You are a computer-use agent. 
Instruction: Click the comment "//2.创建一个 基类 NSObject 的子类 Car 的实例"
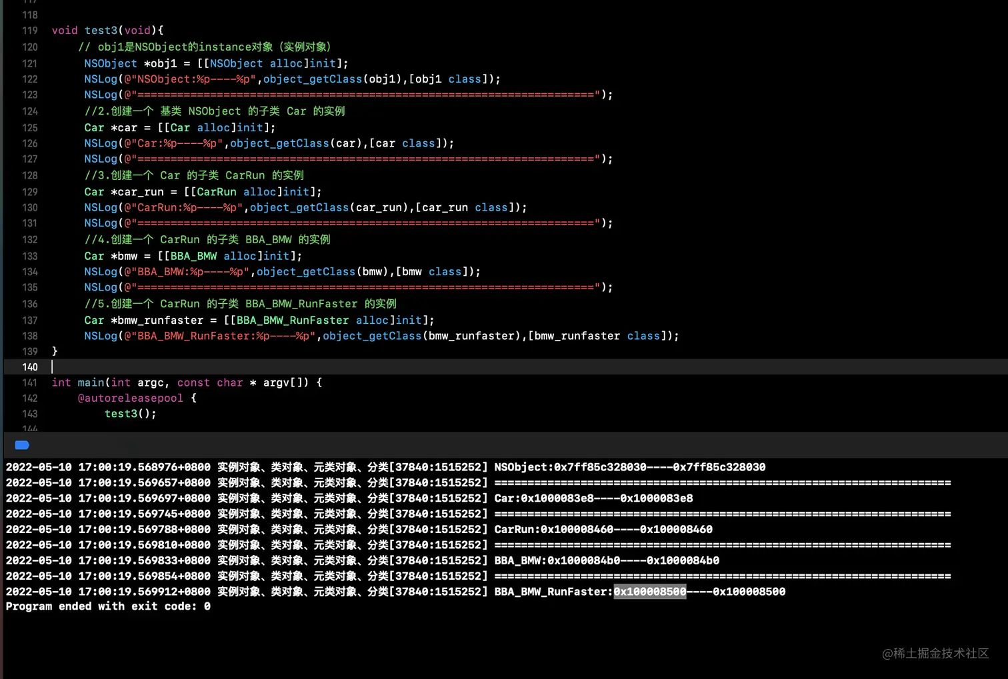tap(215, 111)
